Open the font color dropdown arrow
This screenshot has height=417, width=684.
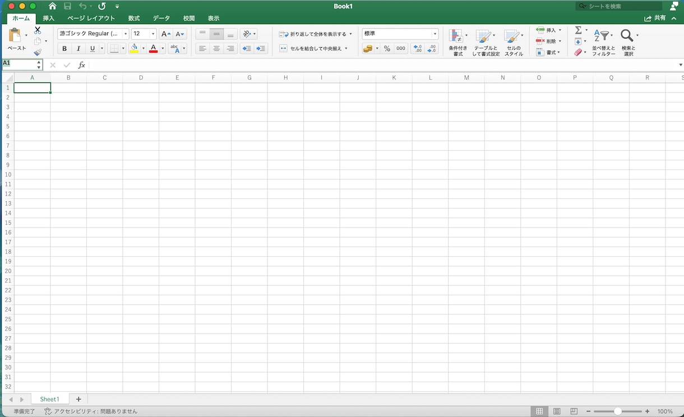pos(163,49)
